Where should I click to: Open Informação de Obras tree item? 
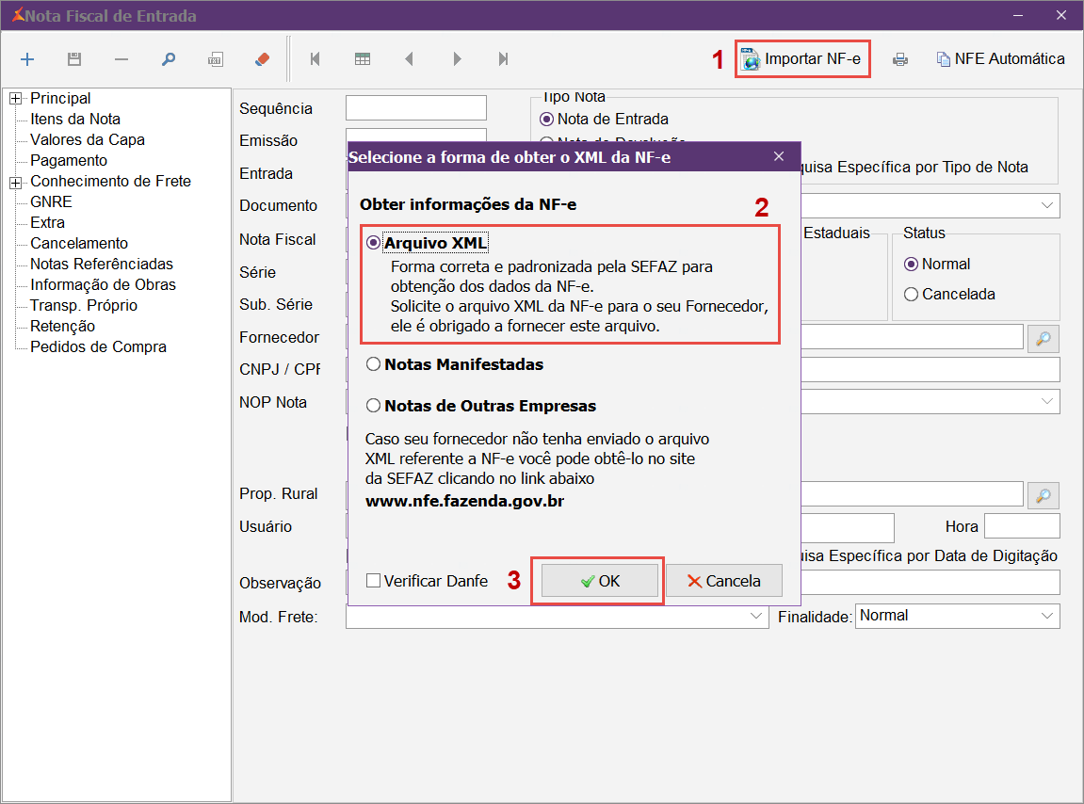pos(103,285)
